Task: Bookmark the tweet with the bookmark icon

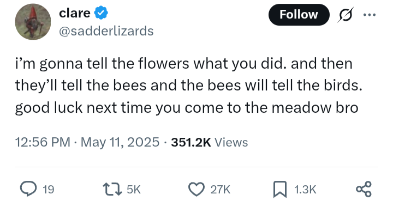Action: coord(279,189)
